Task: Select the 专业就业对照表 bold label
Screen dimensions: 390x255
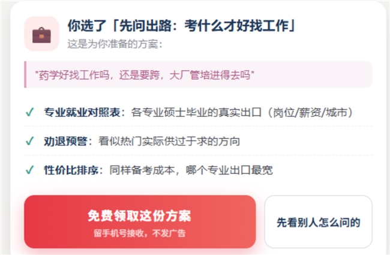Action: [82, 112]
